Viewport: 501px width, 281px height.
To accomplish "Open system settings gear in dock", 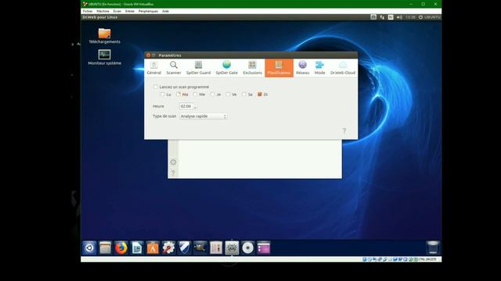I will [x=168, y=248].
